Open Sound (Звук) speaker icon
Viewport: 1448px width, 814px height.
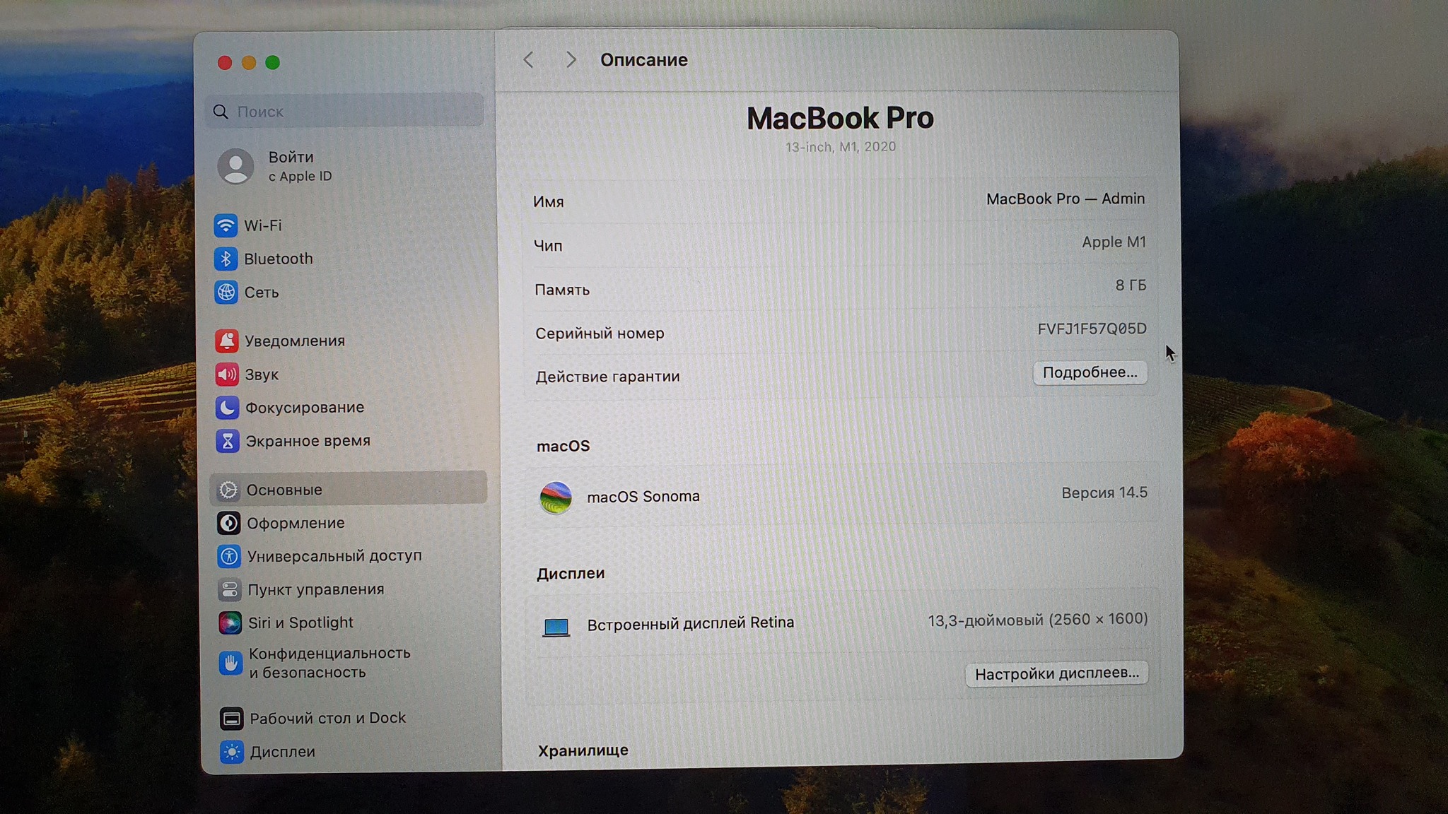point(227,374)
